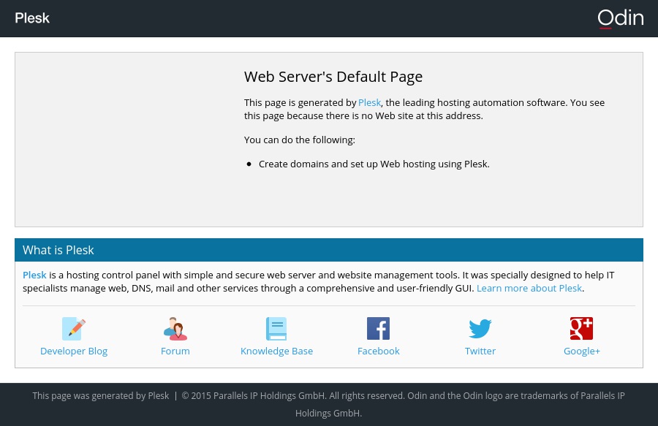The width and height of the screenshot is (658, 426).
Task: Click the Odin logo in the header
Action: pyautogui.click(x=620, y=18)
